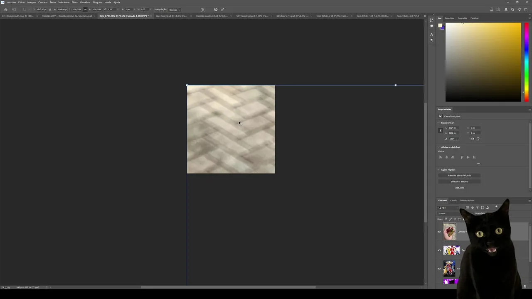This screenshot has width=532, height=299.
Task: Click flip vertical icon in Properties
Action: click(x=478, y=139)
